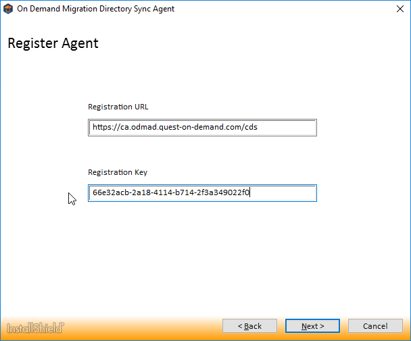Click the Quest app icon in title bar
This screenshot has height=341, width=411.
pos(8,9)
